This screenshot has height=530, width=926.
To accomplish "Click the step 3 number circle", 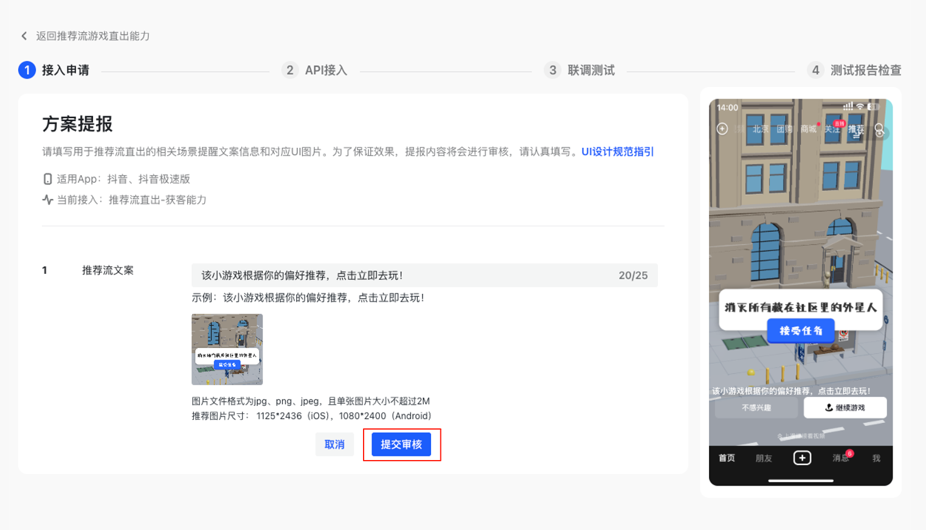I will (x=553, y=70).
